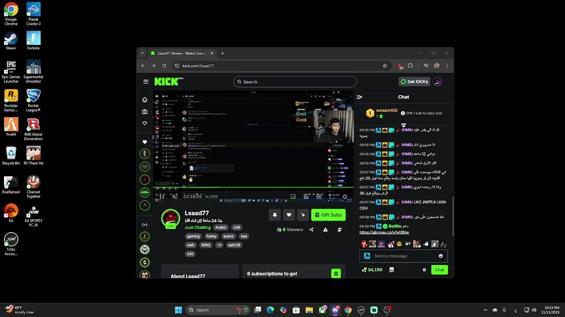Click the sparkle subscribe button
Image resolution: width=565 pixels, height=317 pixels.
[303, 215]
